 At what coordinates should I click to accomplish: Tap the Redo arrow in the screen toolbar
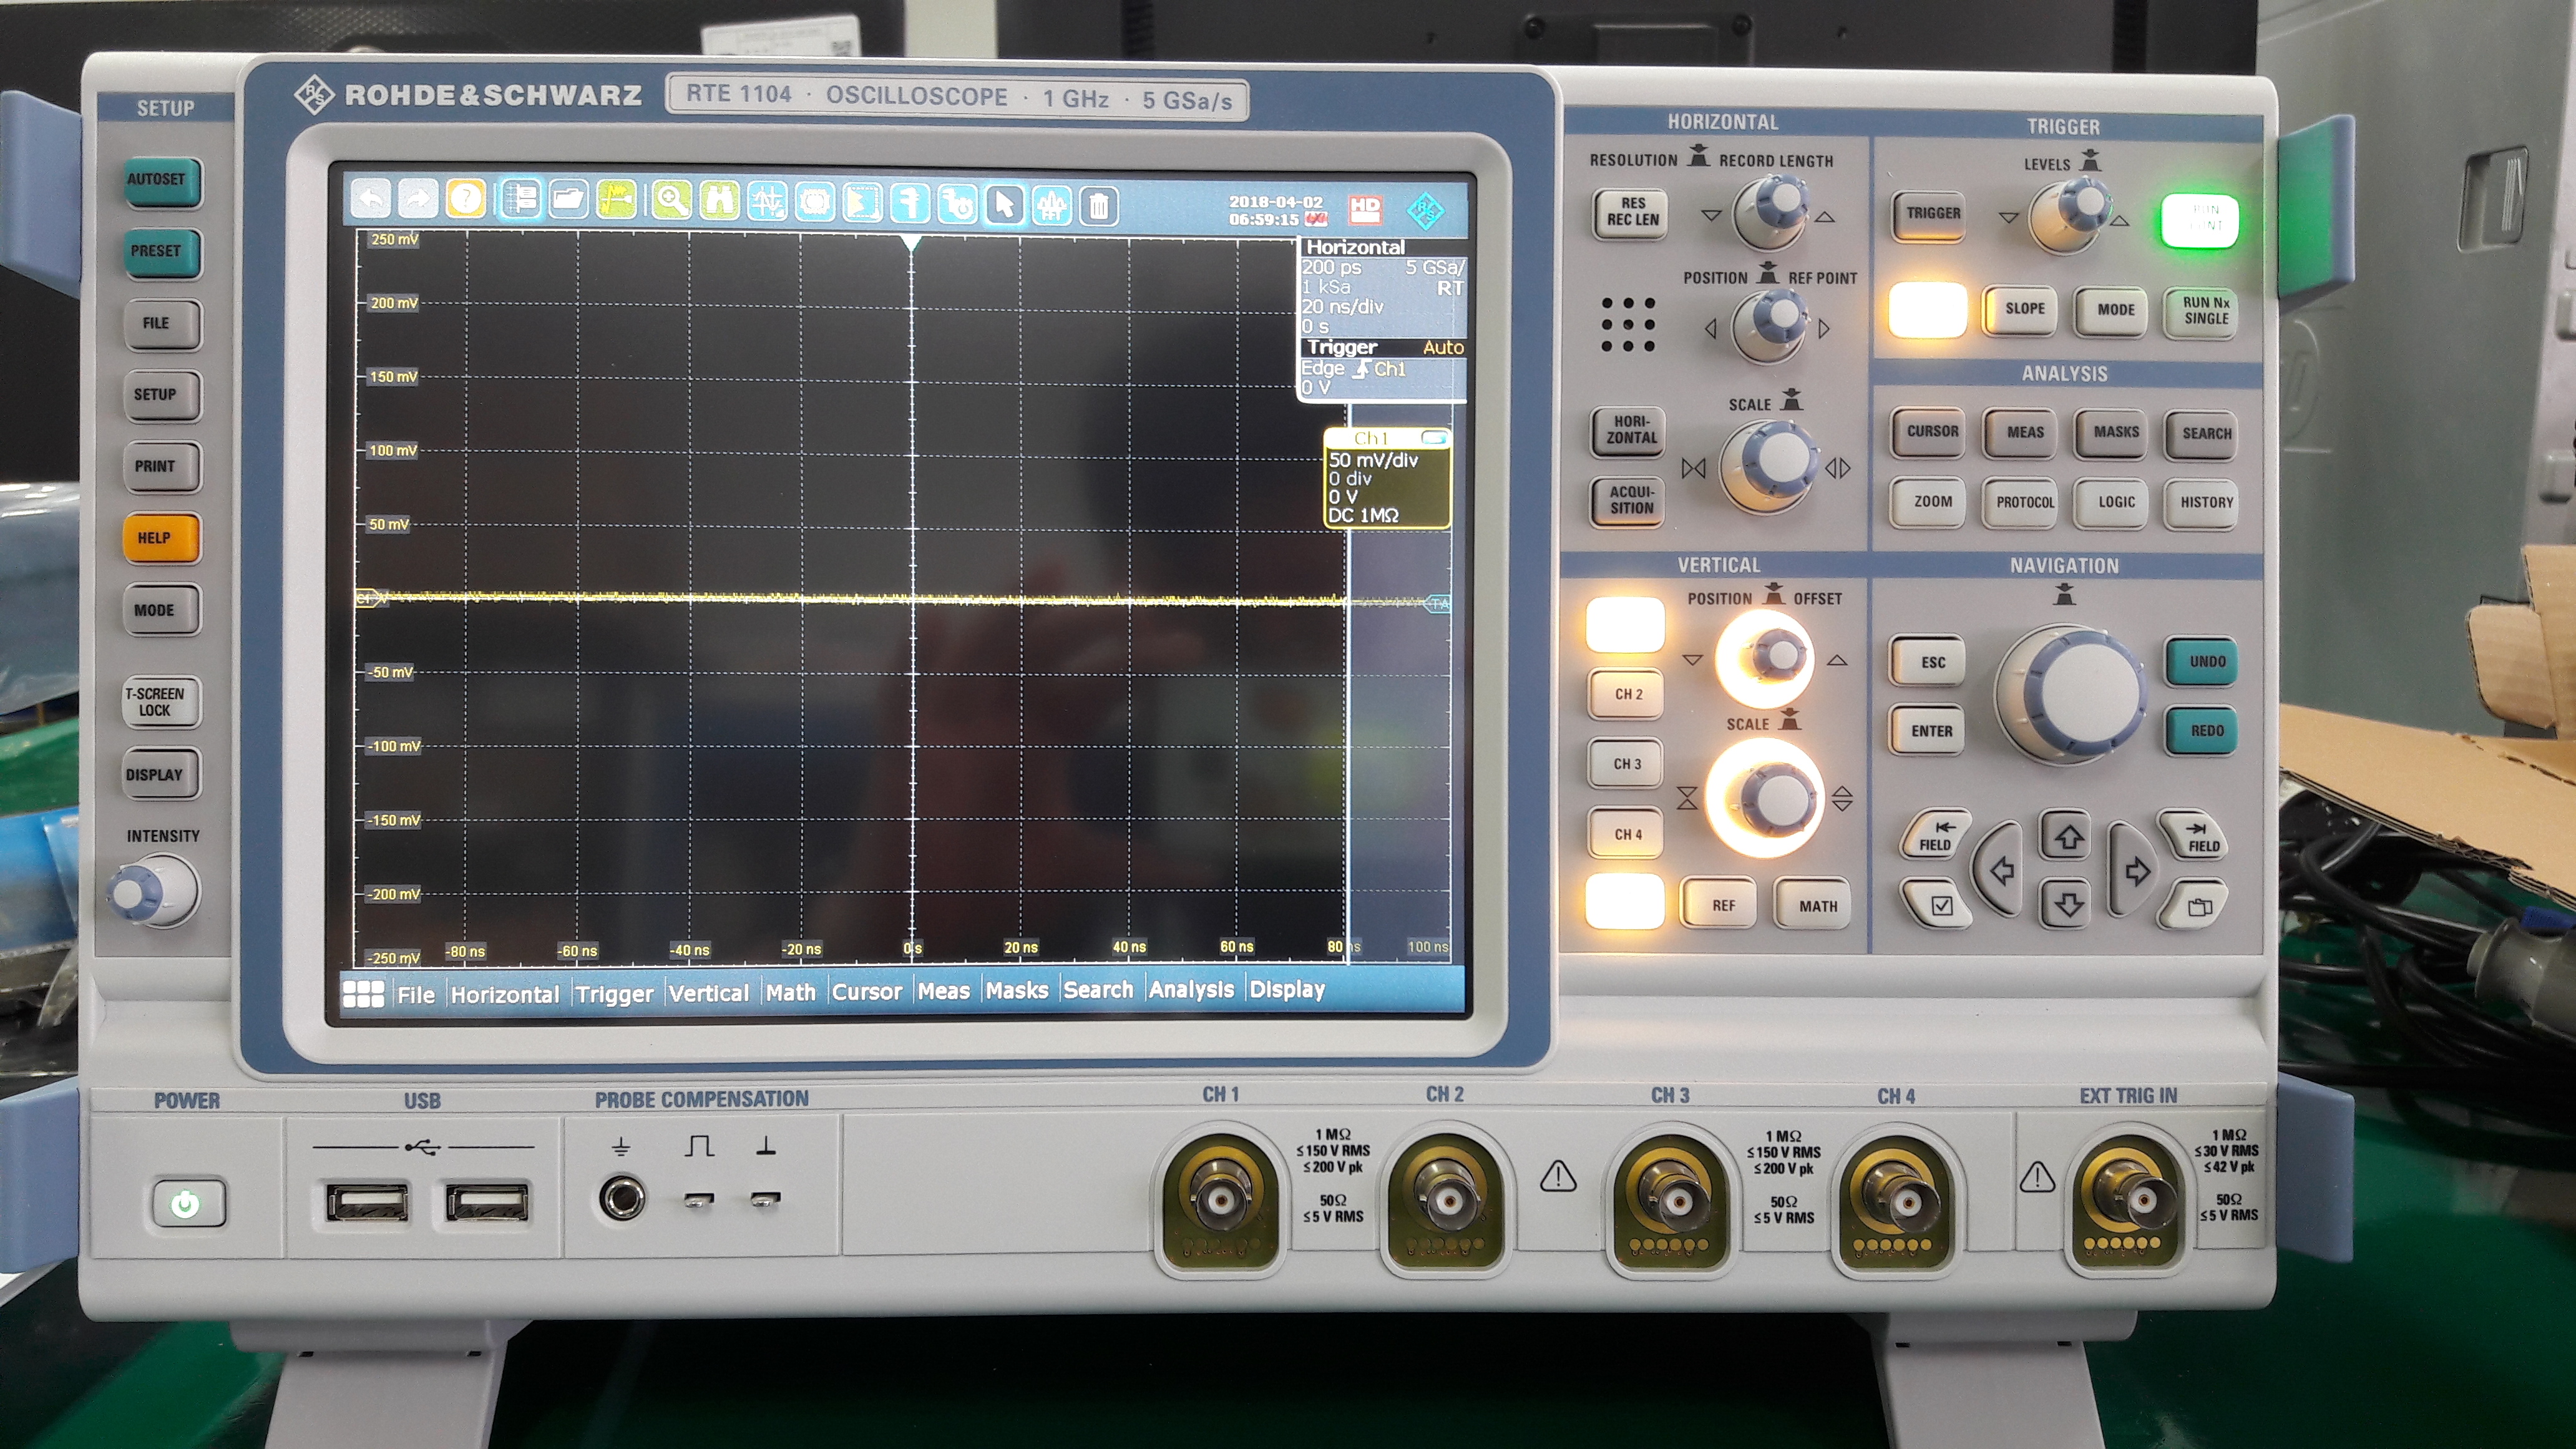point(418,200)
